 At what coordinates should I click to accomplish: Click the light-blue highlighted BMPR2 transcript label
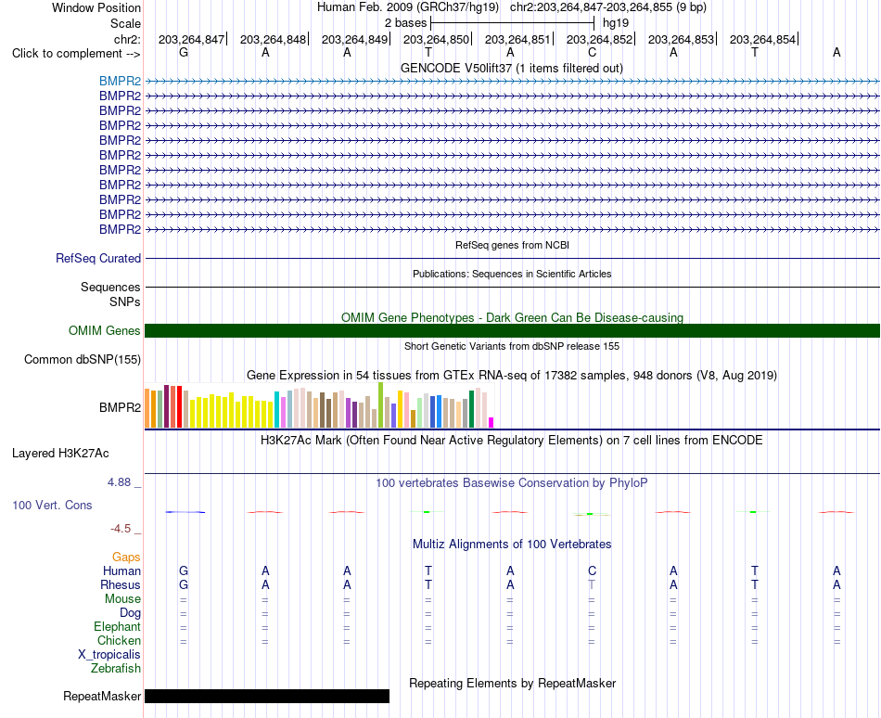[121, 82]
